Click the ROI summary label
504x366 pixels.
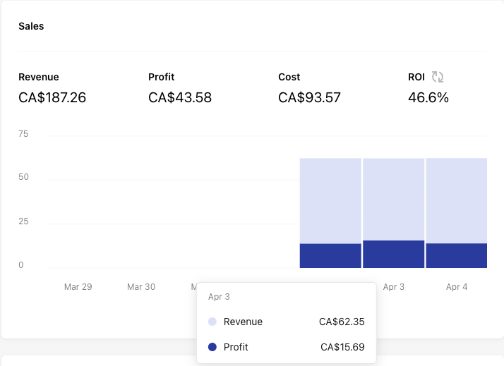click(416, 77)
